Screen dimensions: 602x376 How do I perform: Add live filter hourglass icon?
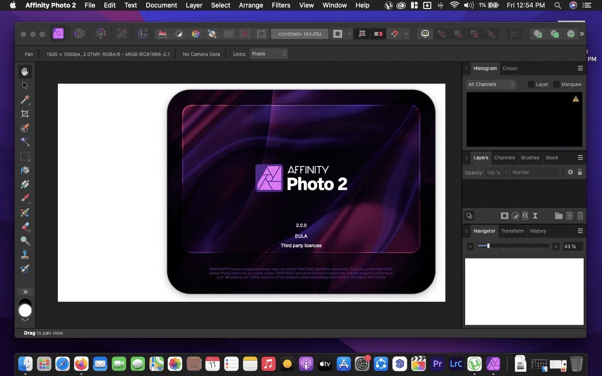click(x=535, y=216)
